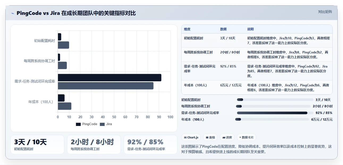Click the summary paragraph starting 这张图展示了
Screen dimensions: 343x165
click(256, 149)
